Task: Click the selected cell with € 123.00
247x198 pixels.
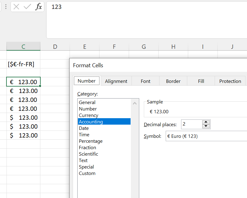Action: (x=23, y=82)
